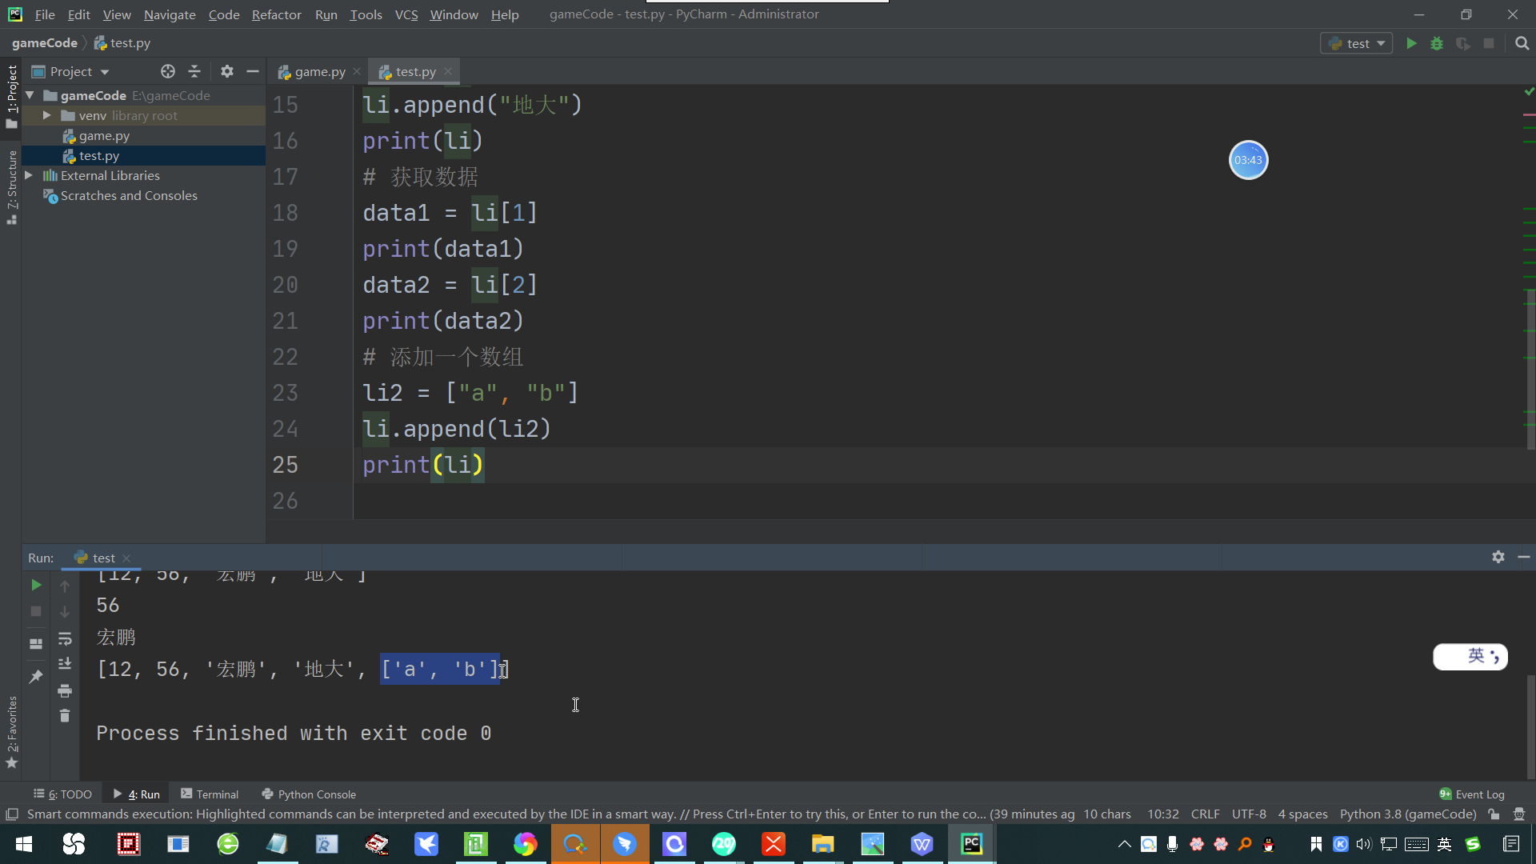Expand External Libraries tree node
The image size is (1536, 864).
29,175
